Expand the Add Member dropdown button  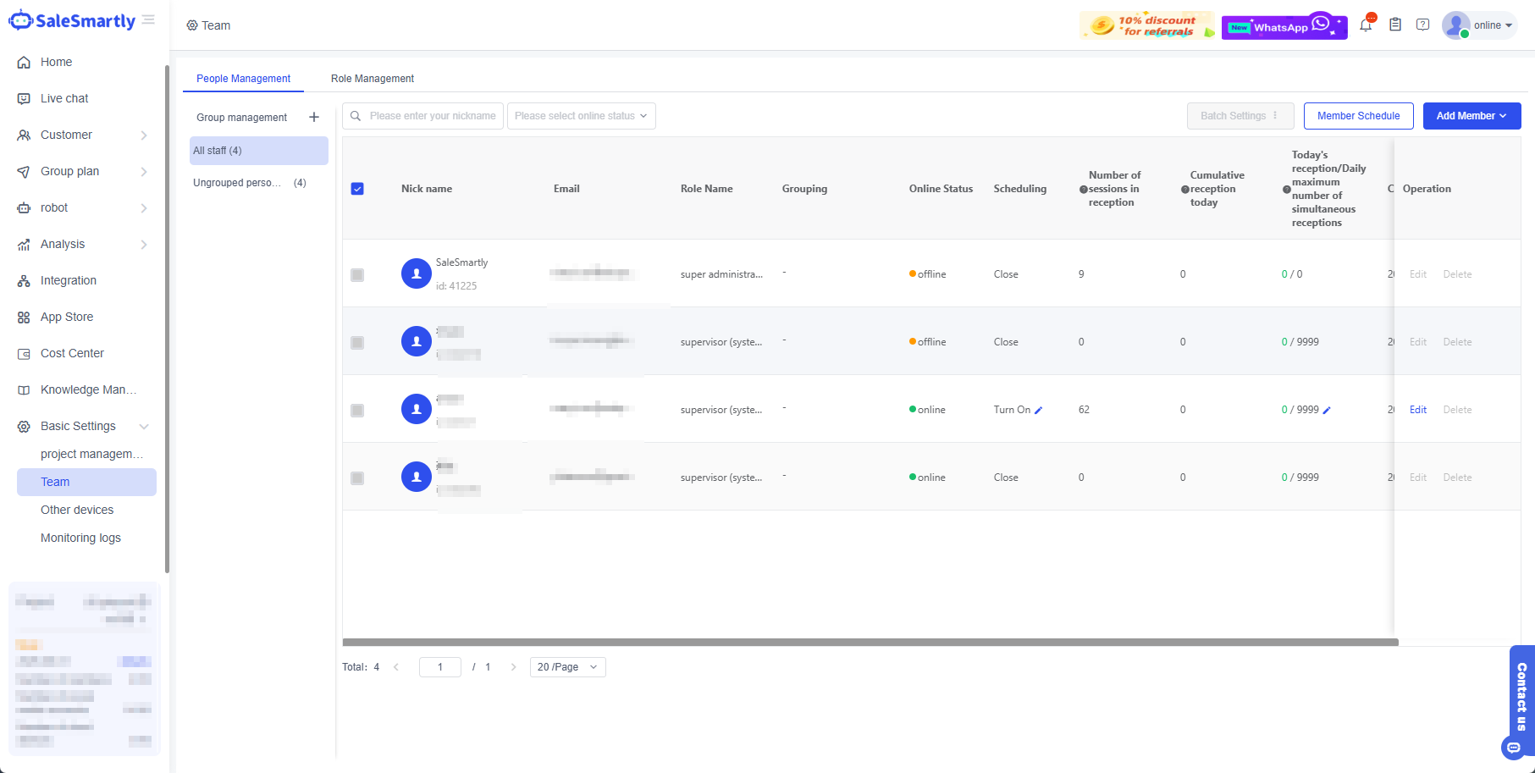(1472, 116)
